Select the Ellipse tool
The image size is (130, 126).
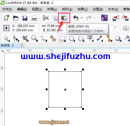(72, 39)
